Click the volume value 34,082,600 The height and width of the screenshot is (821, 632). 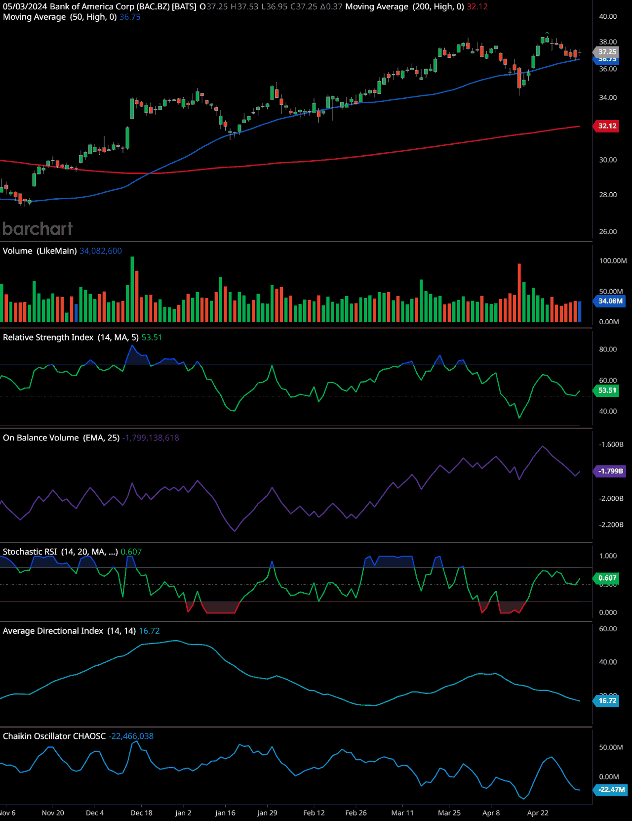coord(101,251)
